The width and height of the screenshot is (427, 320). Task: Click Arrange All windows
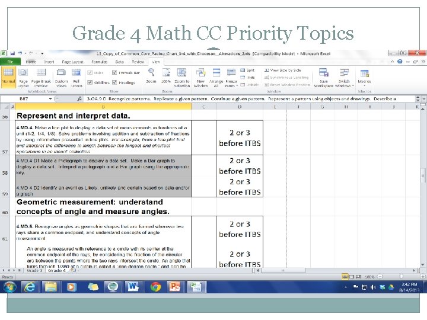coord(216,78)
